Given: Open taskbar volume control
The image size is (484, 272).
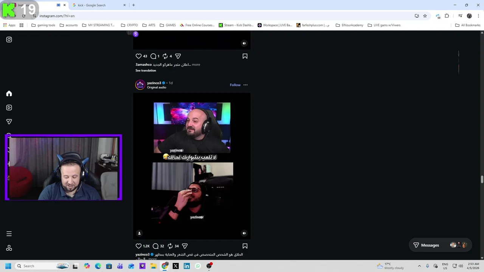Looking at the screenshot, I should pos(461,266).
